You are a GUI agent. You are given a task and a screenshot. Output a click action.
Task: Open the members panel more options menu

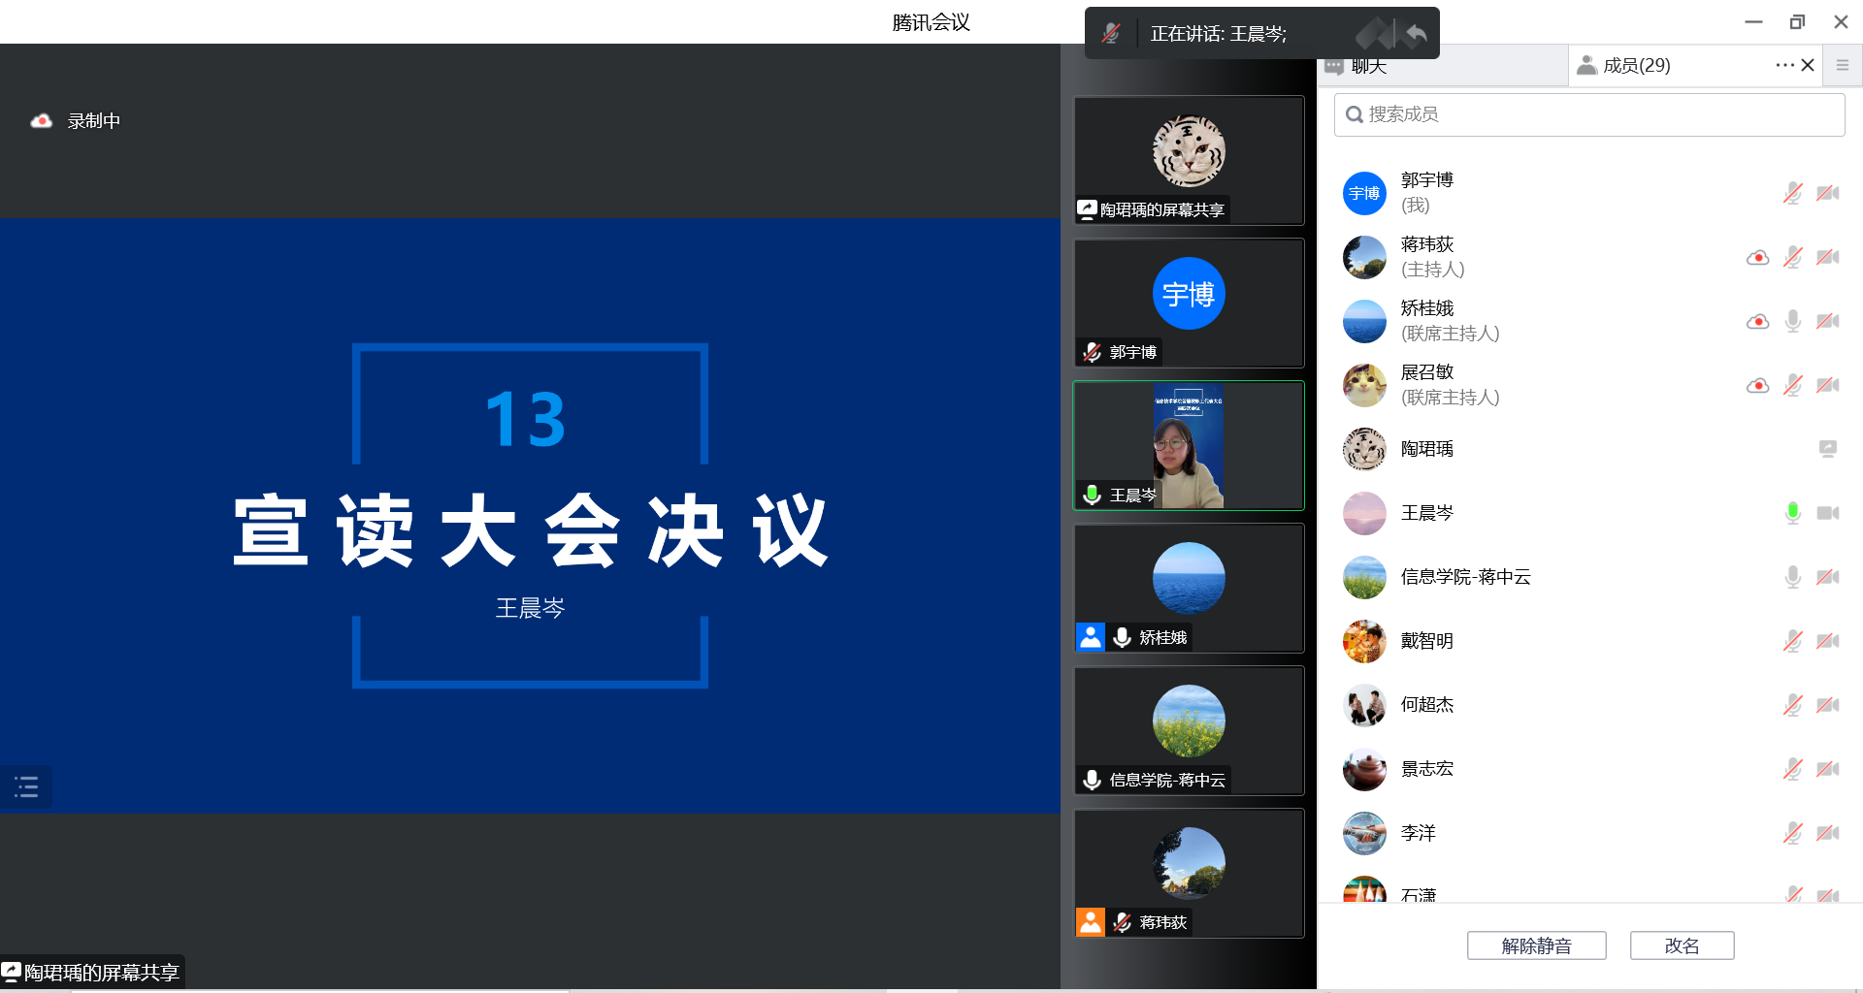tap(1783, 65)
